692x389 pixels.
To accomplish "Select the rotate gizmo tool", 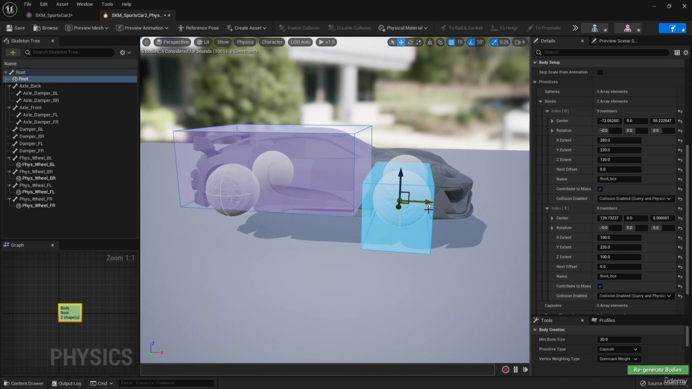I will tap(410, 42).
